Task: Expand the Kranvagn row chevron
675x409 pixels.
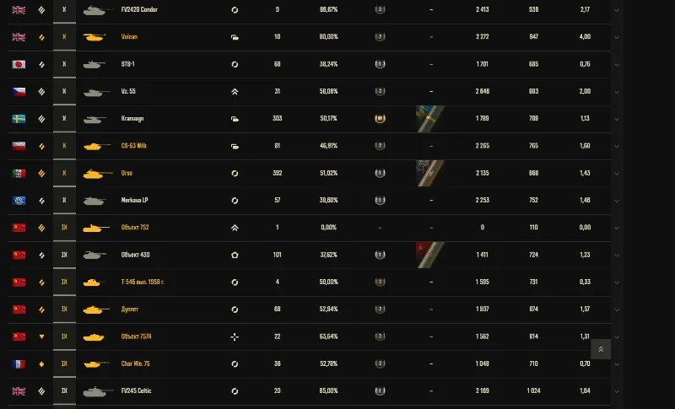Action: click(x=617, y=119)
